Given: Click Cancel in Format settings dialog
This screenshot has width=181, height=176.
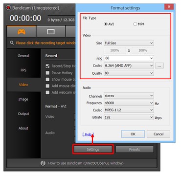Looking at the screenshot, I should click(x=158, y=134).
